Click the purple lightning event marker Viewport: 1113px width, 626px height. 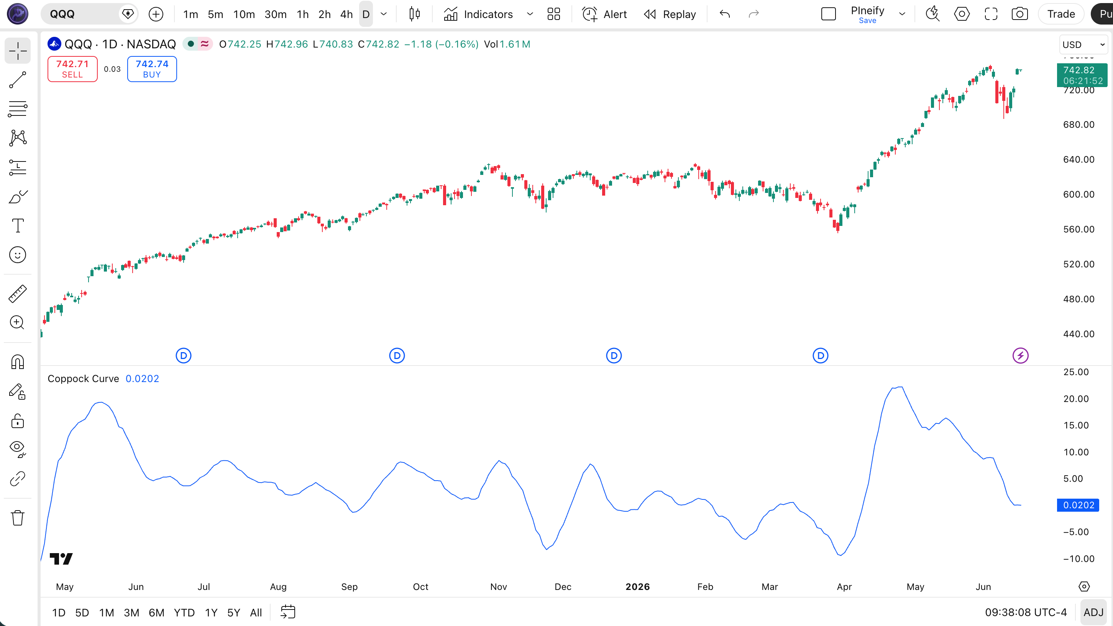[1020, 356]
